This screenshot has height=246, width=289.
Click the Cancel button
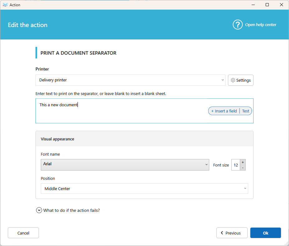(x=23, y=233)
